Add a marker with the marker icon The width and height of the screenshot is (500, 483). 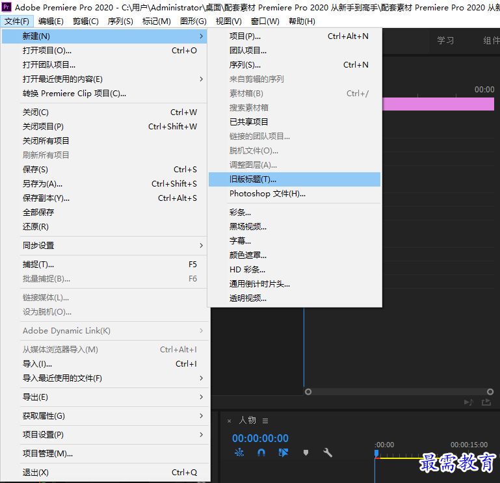click(306, 452)
